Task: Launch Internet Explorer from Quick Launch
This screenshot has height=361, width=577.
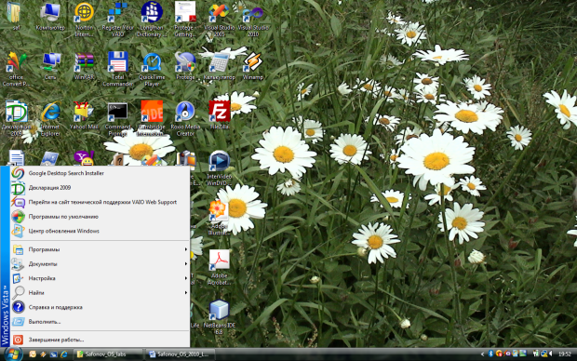Action: click(x=64, y=354)
